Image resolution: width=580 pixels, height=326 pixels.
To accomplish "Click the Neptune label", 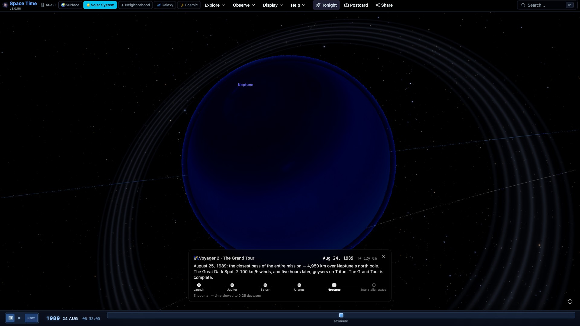I will coord(245,85).
